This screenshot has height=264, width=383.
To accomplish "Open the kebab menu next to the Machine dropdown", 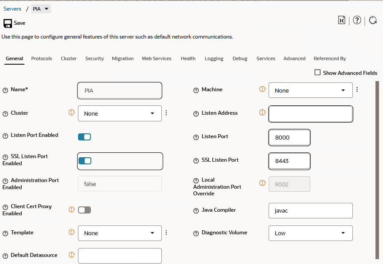I will pyautogui.click(x=357, y=89).
